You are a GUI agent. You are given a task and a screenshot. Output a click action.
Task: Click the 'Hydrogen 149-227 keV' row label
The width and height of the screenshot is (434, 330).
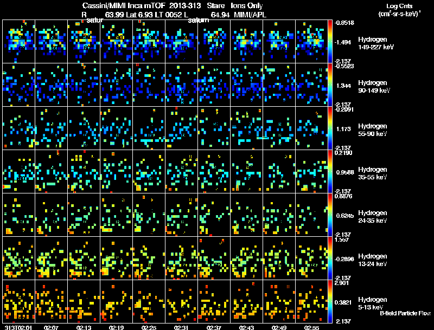tap(376, 43)
